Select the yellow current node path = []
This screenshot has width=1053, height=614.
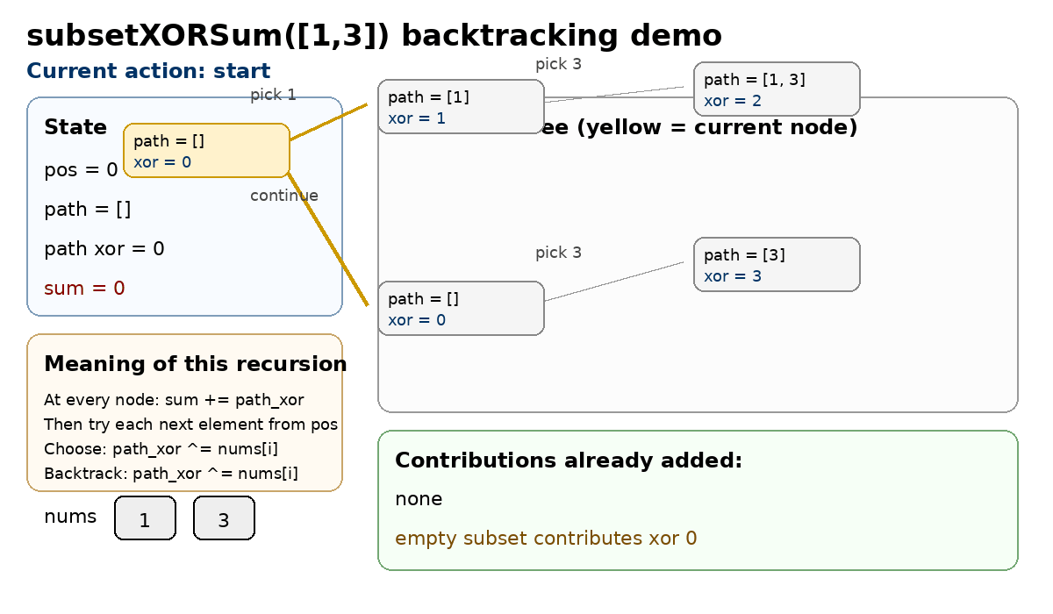tap(206, 150)
